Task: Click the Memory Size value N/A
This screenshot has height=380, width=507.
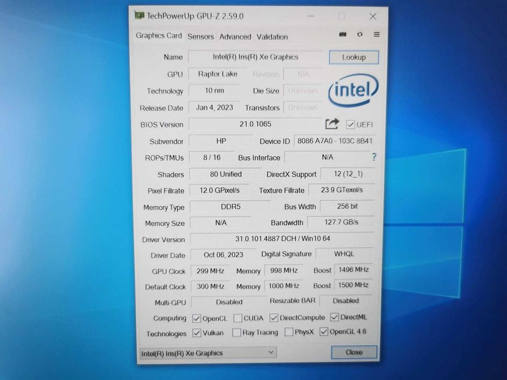Action: [221, 223]
